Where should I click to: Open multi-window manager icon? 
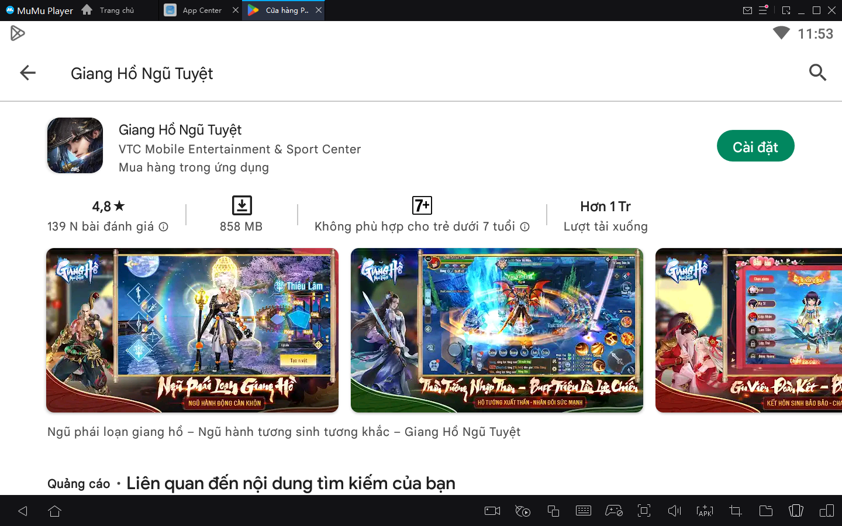pyautogui.click(x=553, y=511)
